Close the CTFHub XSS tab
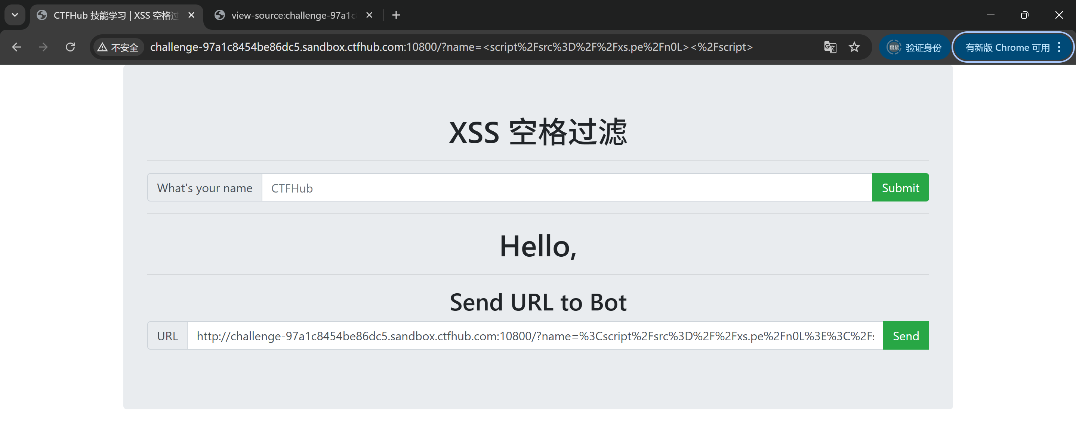1076x425 pixels. click(191, 15)
